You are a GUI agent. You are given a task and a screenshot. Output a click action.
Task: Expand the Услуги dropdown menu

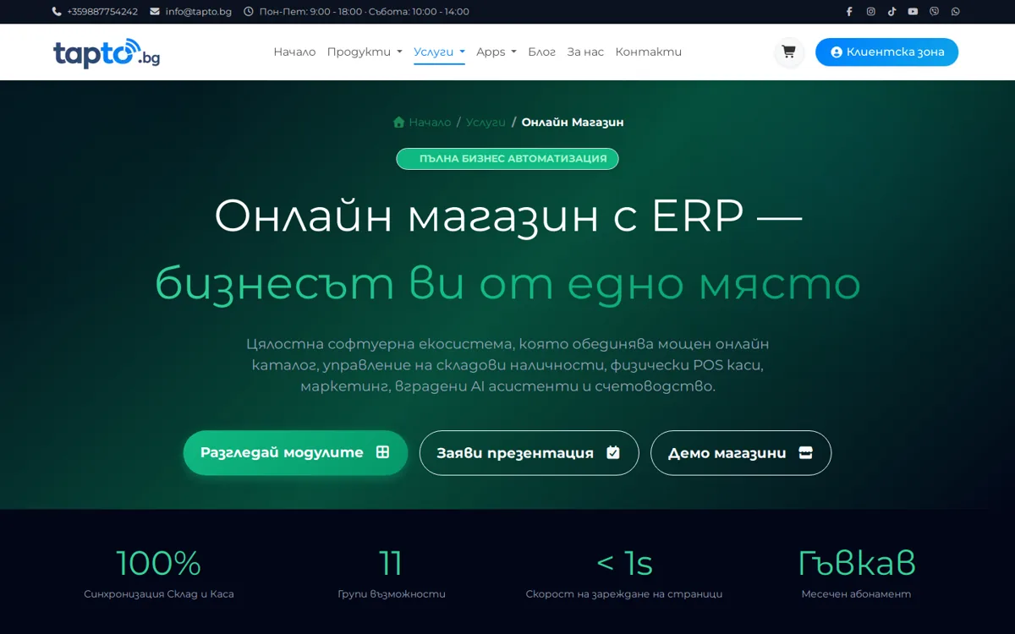coord(439,52)
